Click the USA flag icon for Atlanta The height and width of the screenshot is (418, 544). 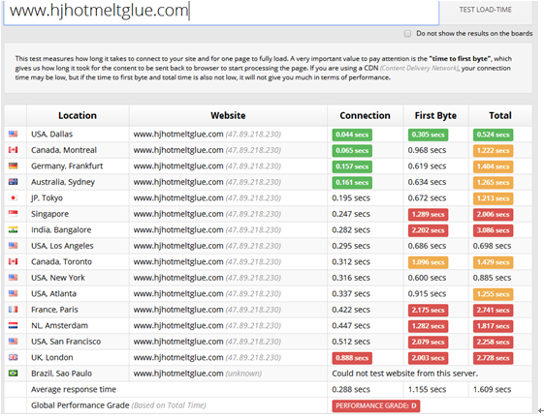coord(14,293)
